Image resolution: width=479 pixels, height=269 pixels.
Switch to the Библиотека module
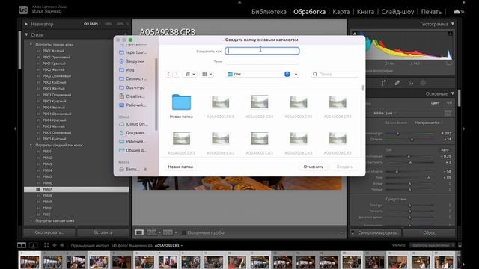pyautogui.click(x=269, y=12)
